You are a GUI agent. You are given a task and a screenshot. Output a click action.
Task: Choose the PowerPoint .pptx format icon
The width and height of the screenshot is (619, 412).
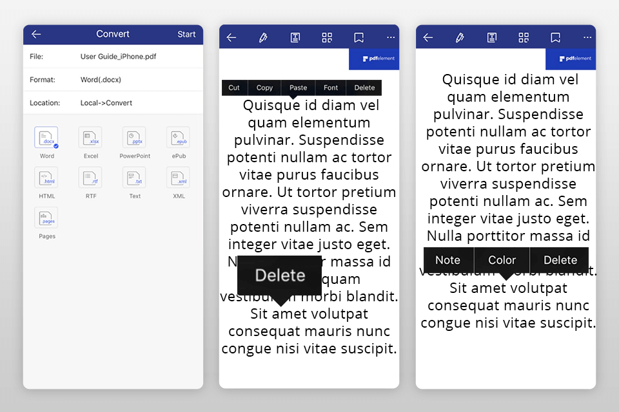tap(134, 142)
